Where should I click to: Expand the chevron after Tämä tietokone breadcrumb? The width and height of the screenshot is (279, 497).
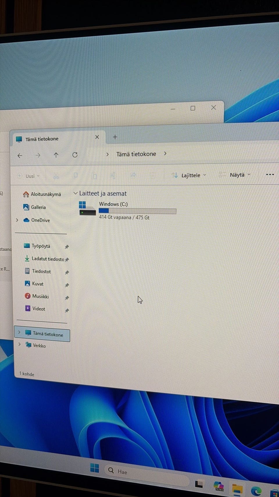tap(165, 153)
